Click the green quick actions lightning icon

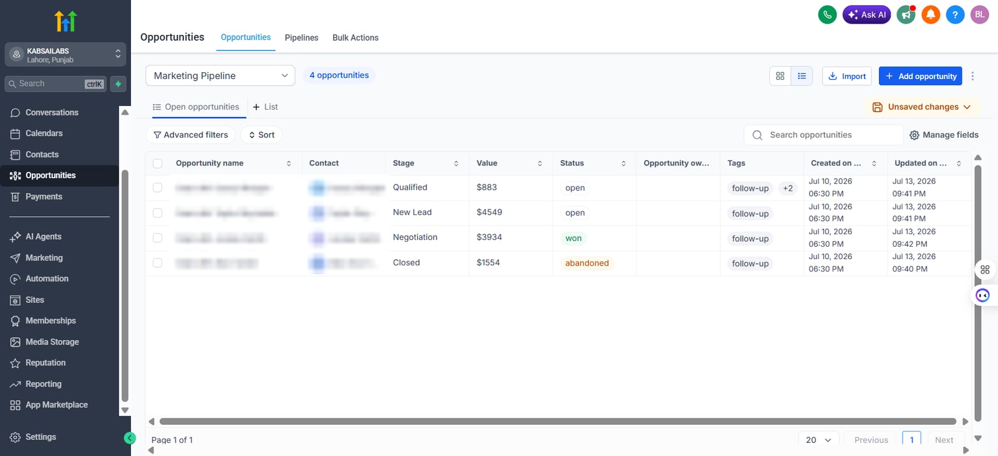[x=118, y=84]
